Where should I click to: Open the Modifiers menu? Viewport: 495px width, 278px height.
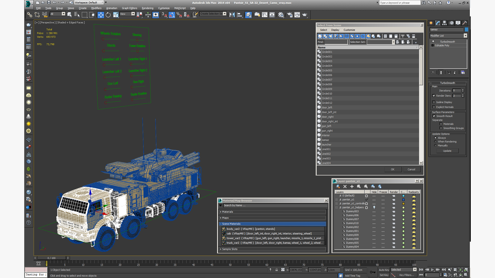tap(96, 8)
